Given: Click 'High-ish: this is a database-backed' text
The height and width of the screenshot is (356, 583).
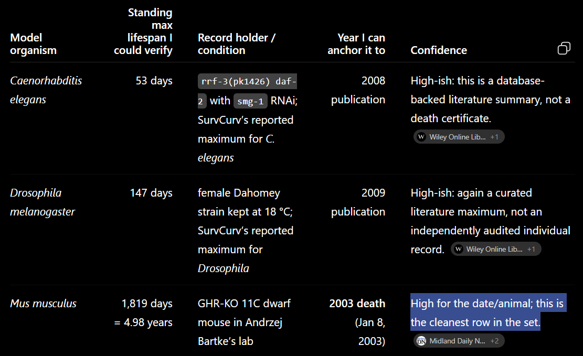Looking at the screenshot, I should coord(490,100).
